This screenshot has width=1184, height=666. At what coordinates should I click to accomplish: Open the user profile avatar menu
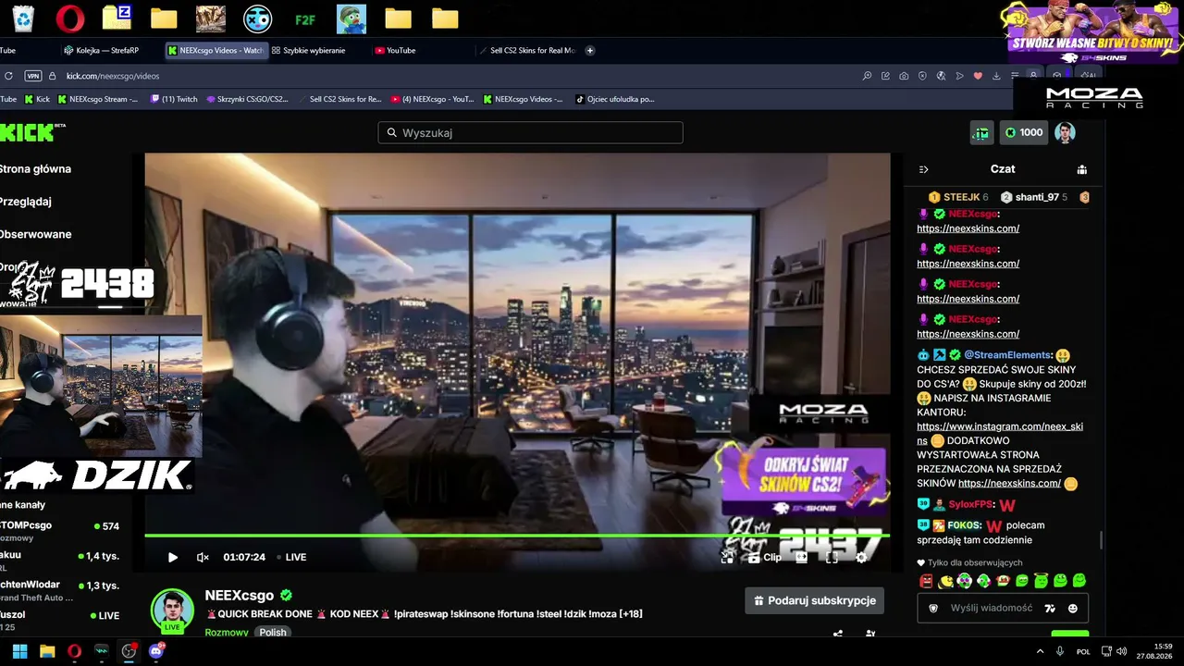1065,133
